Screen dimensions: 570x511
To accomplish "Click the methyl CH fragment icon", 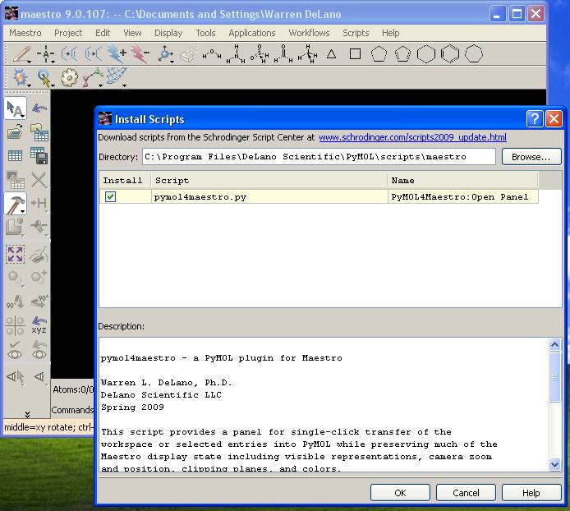I will coord(307,54).
